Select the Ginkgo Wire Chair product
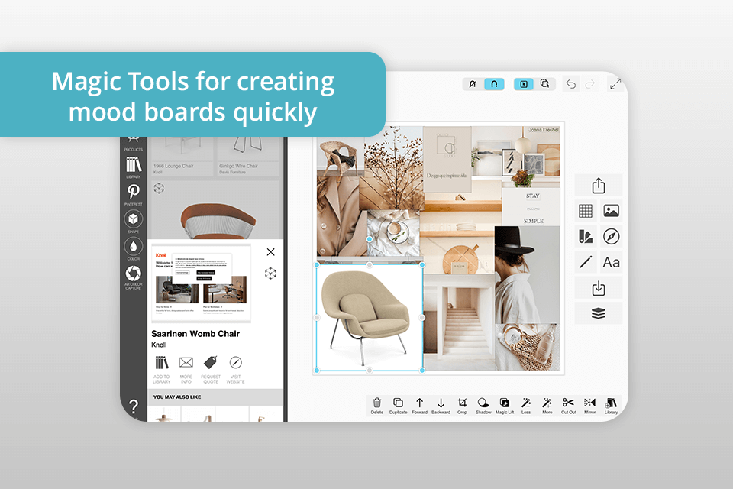This screenshot has height=489, width=733. click(x=247, y=157)
